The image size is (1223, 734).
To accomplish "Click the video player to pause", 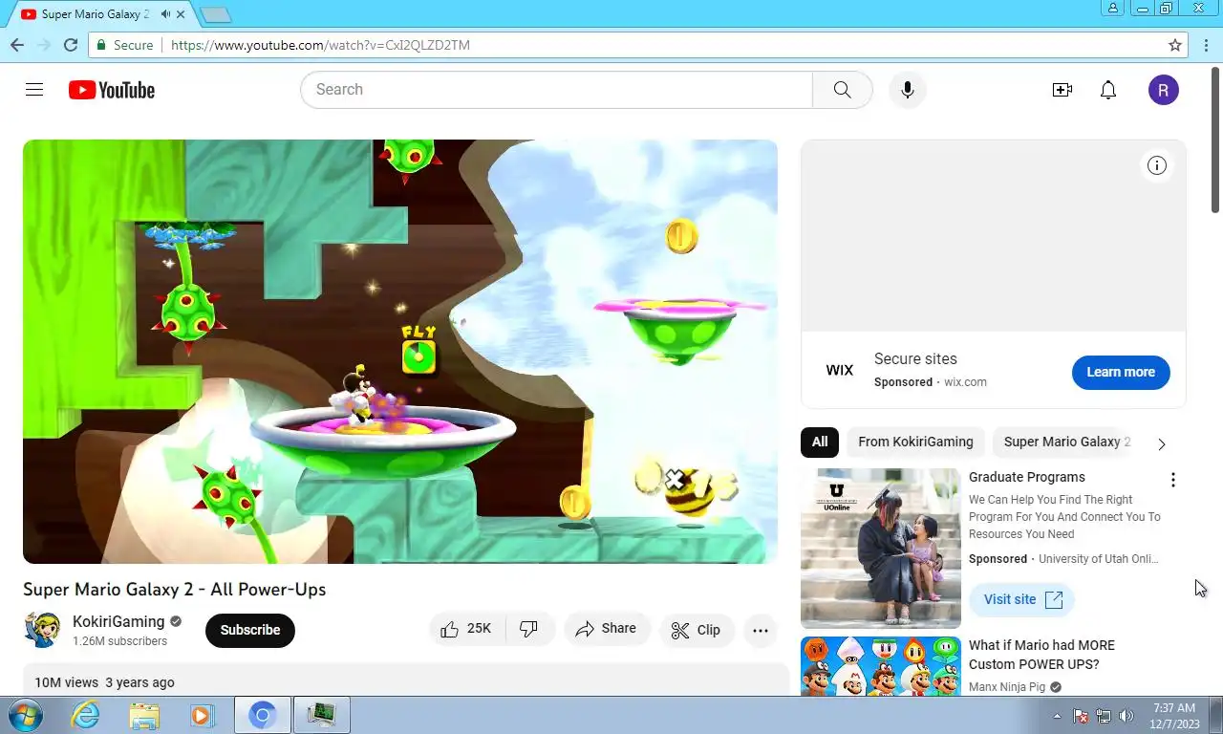I will (400, 352).
